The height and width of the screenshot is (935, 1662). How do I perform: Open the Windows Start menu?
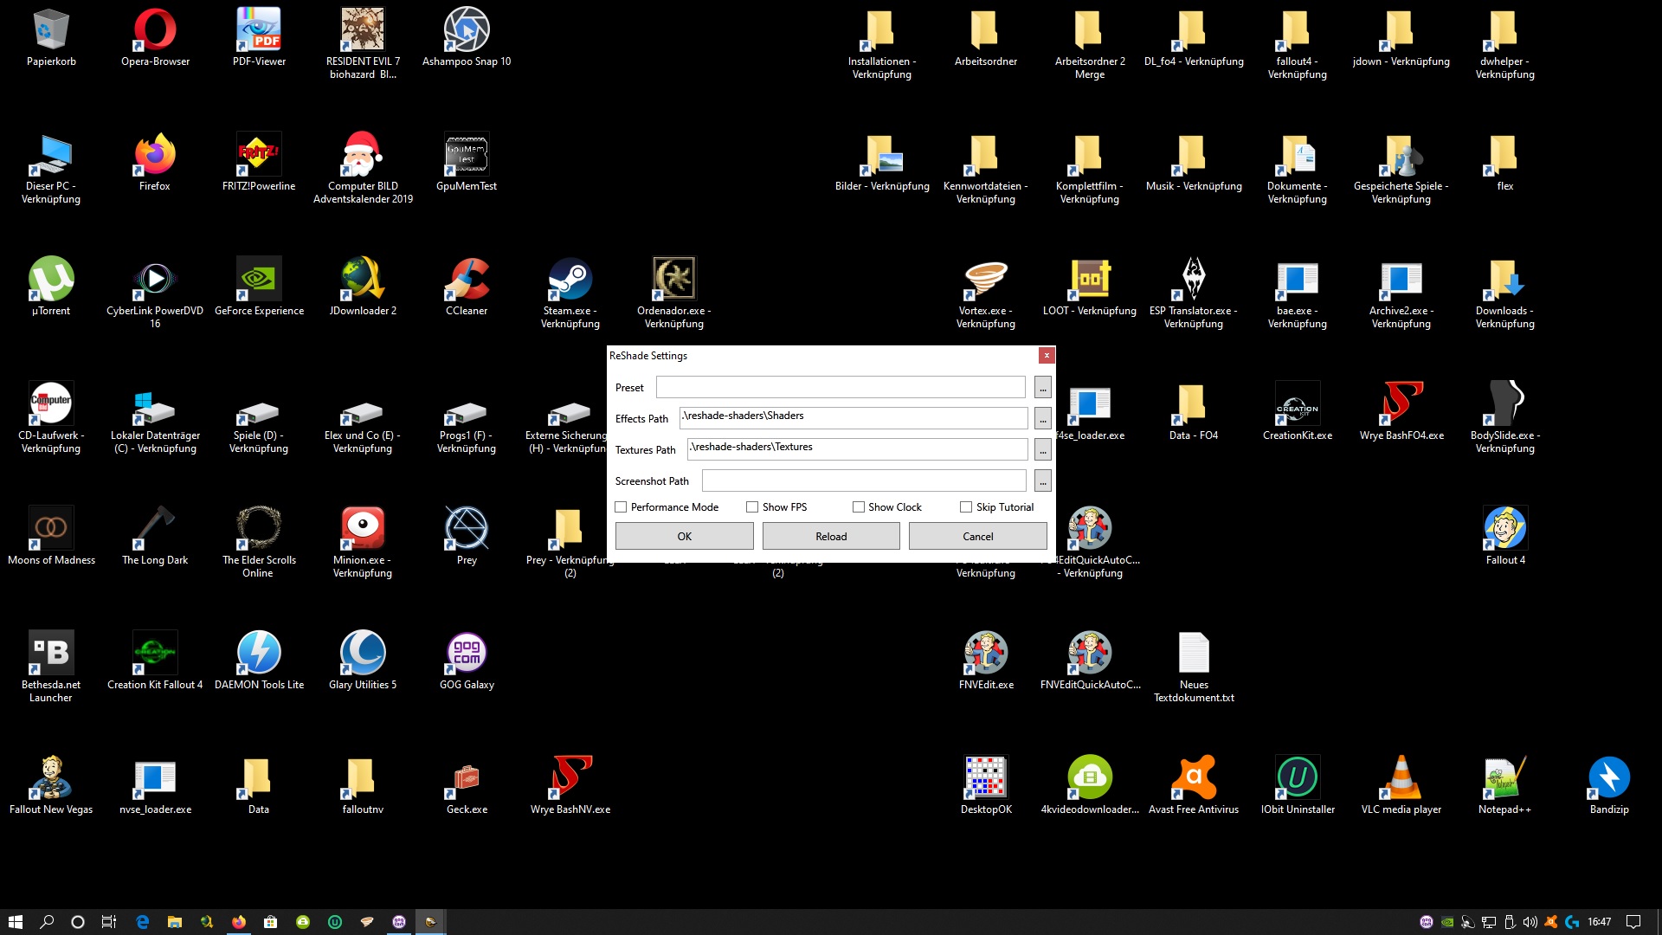point(15,922)
